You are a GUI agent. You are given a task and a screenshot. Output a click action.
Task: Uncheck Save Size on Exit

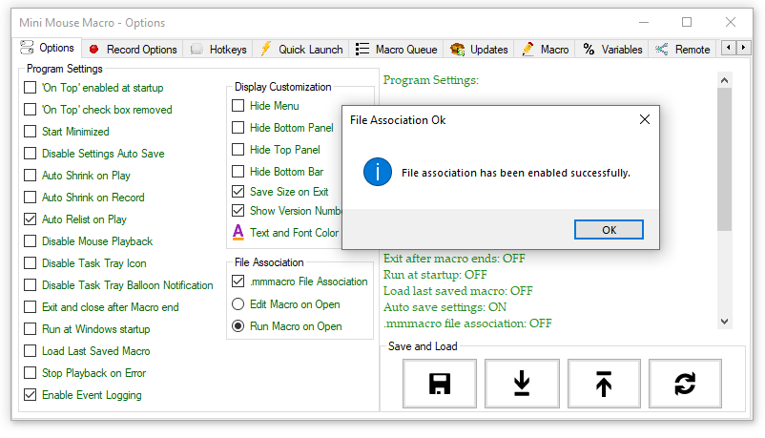(x=238, y=192)
